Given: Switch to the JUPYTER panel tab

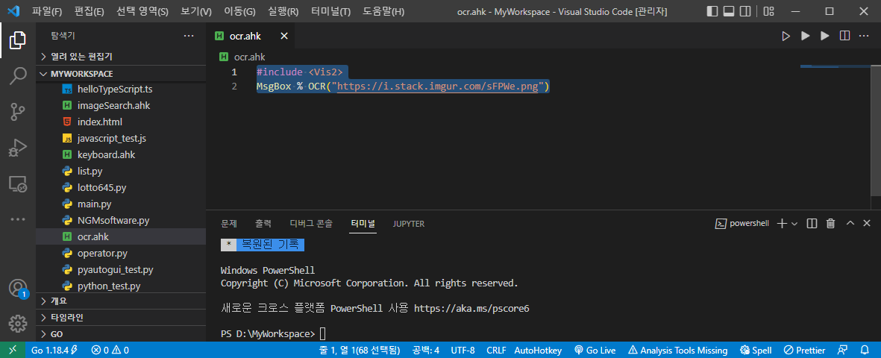Looking at the screenshot, I should click(x=409, y=224).
